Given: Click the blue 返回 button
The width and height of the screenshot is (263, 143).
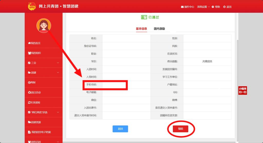Looking at the screenshot, I should 120,129.
